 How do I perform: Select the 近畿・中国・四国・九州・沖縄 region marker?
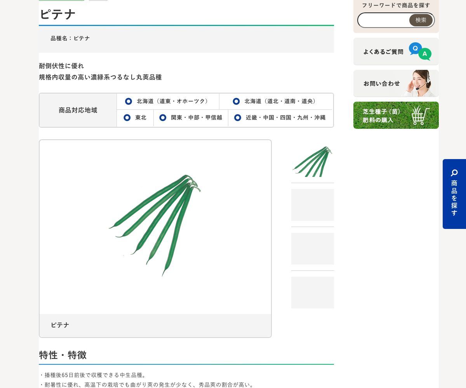238,118
